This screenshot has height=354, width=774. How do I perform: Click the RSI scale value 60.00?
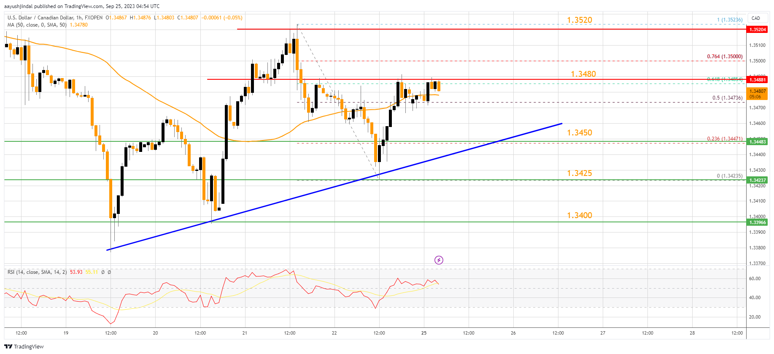pyautogui.click(x=755, y=278)
